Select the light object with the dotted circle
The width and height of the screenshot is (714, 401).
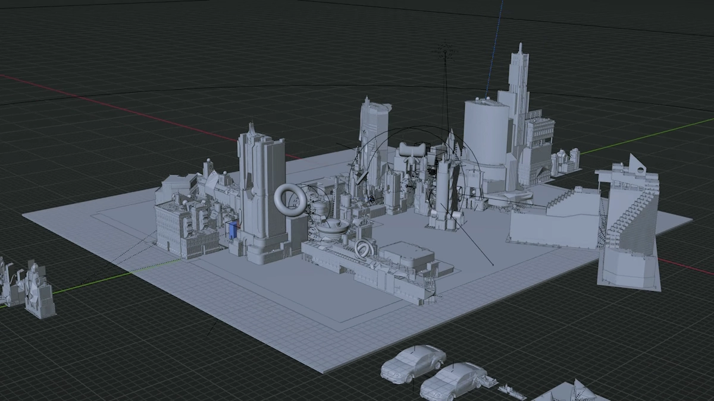tap(446, 52)
